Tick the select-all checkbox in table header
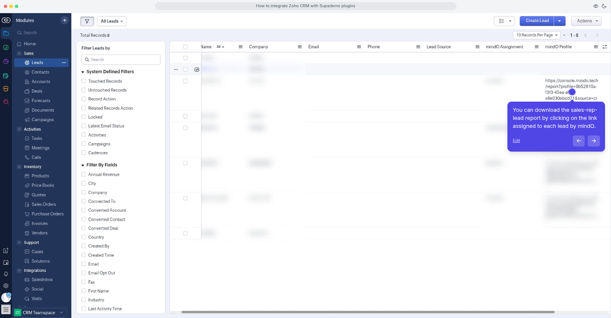The image size is (611, 318). (x=185, y=47)
